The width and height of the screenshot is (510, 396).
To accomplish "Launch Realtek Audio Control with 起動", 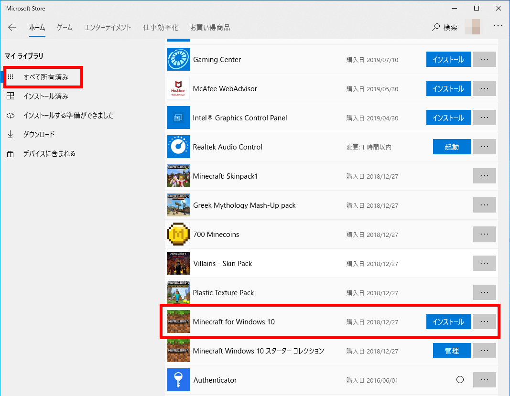I will (452, 147).
